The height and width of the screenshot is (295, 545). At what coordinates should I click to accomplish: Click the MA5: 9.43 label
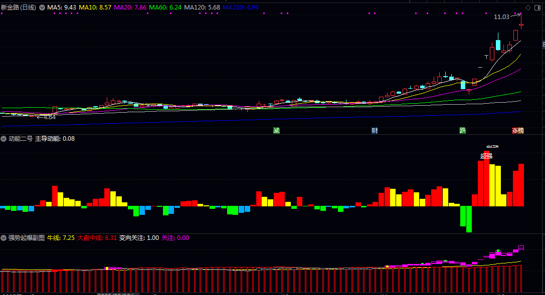click(62, 8)
